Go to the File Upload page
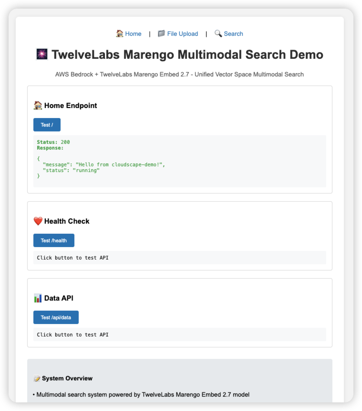Screen dimensions: 362x411 (182, 34)
